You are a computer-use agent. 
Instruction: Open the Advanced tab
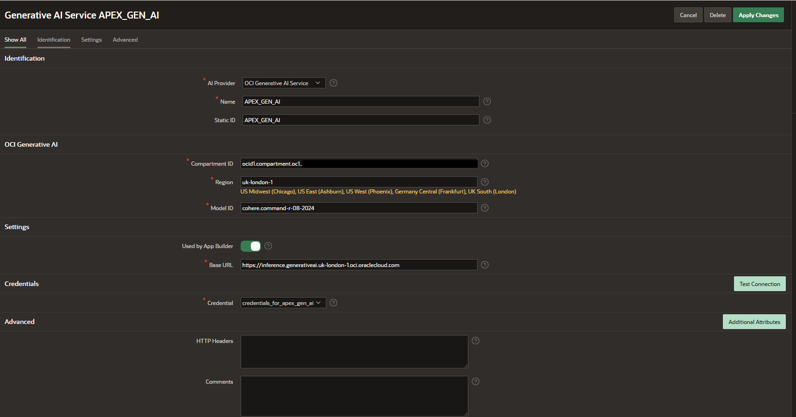click(125, 40)
